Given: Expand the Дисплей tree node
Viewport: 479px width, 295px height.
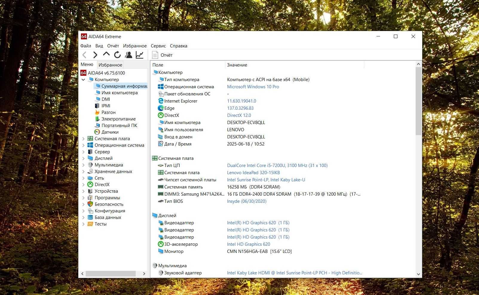Looking at the screenshot, I should 83,158.
